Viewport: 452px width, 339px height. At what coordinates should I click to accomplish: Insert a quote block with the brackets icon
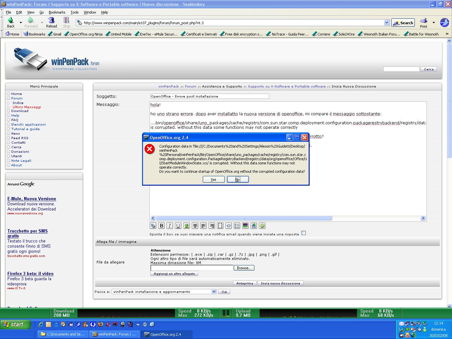[x=220, y=226]
